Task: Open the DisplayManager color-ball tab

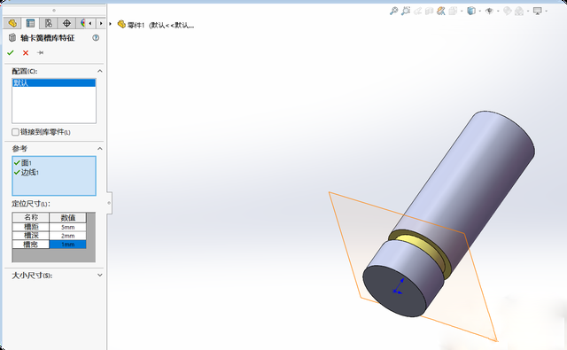Action: click(82, 23)
